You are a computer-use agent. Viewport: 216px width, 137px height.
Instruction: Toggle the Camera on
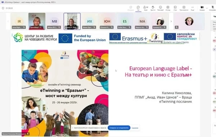[x=202, y=8]
